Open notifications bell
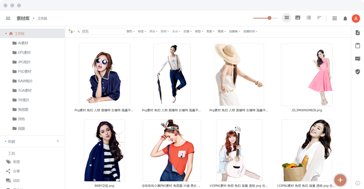 click(345, 18)
